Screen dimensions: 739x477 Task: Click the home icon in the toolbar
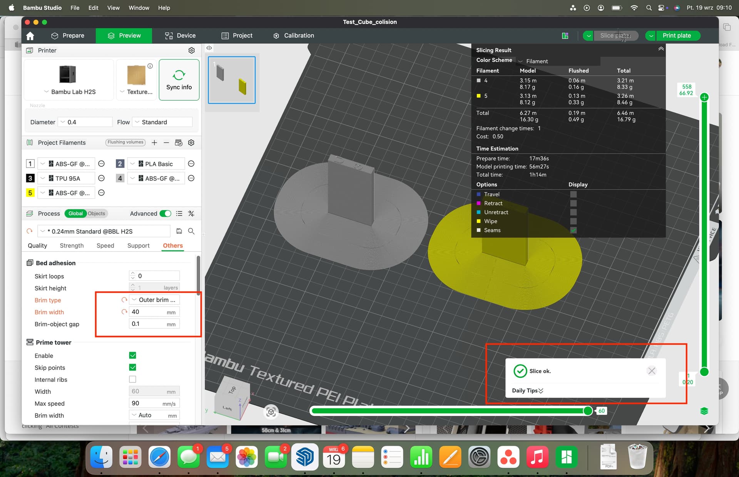coord(30,36)
